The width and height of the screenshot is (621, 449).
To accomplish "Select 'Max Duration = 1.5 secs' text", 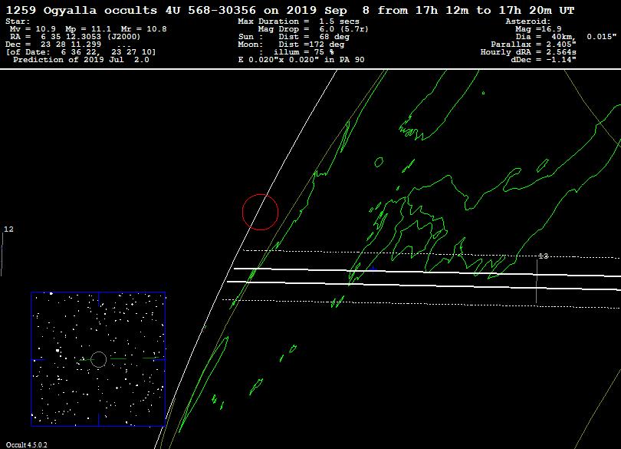I will coord(299,21).
